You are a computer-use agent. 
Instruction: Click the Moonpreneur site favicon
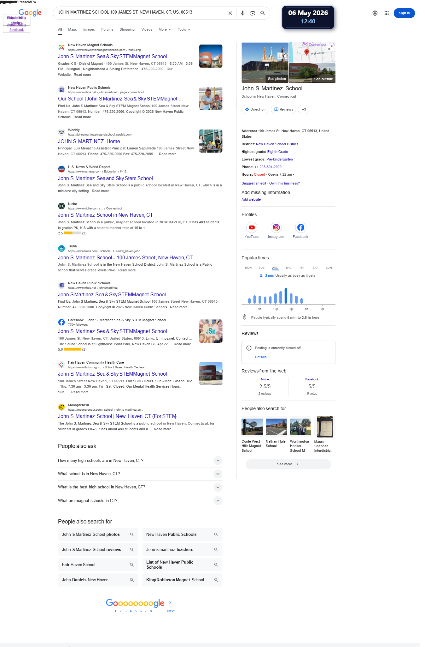pos(61,408)
